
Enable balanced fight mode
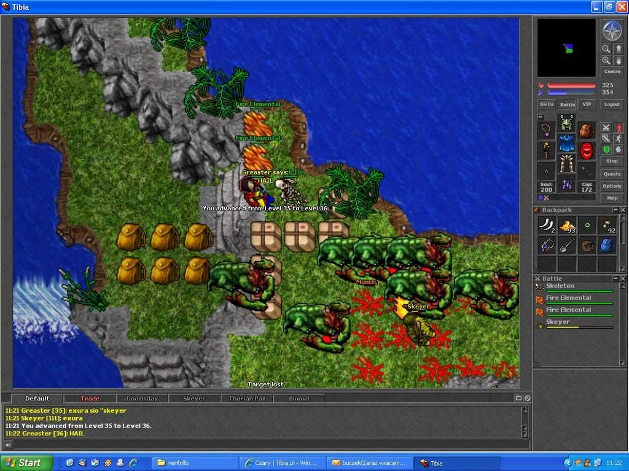coord(606,139)
